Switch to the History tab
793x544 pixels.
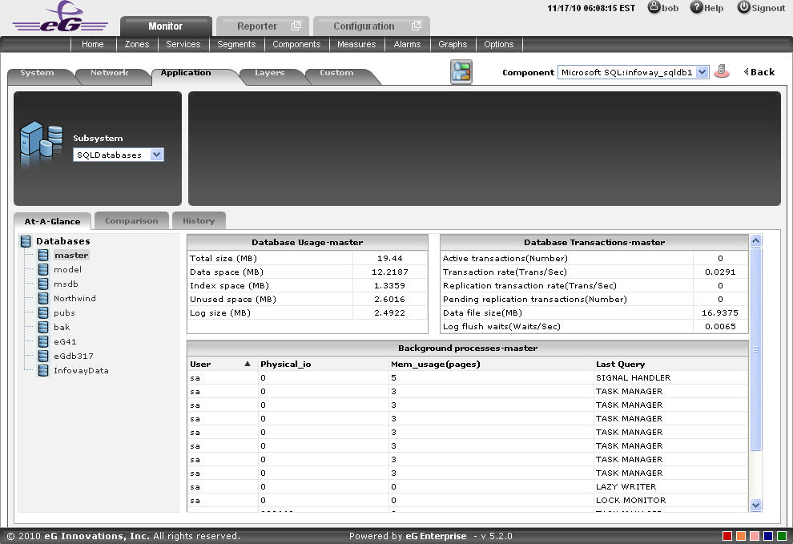[x=199, y=221]
